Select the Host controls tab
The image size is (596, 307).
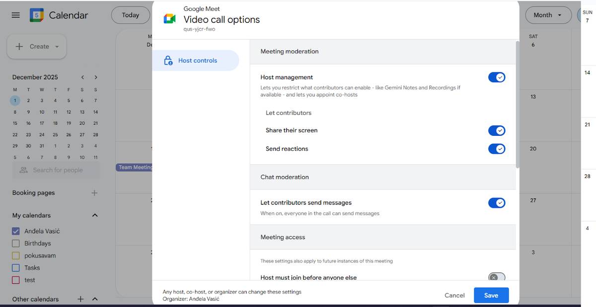pos(197,61)
